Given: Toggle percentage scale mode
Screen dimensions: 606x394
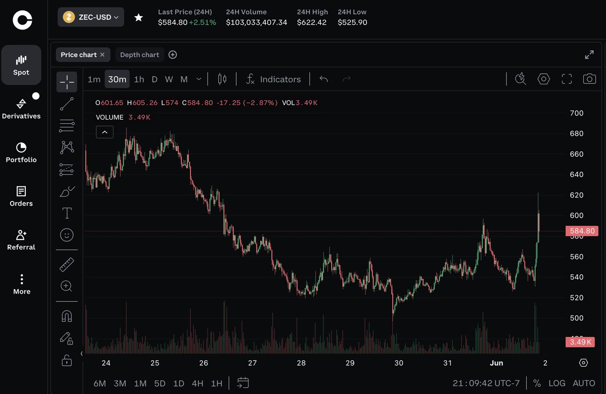Looking at the screenshot, I should point(537,383).
